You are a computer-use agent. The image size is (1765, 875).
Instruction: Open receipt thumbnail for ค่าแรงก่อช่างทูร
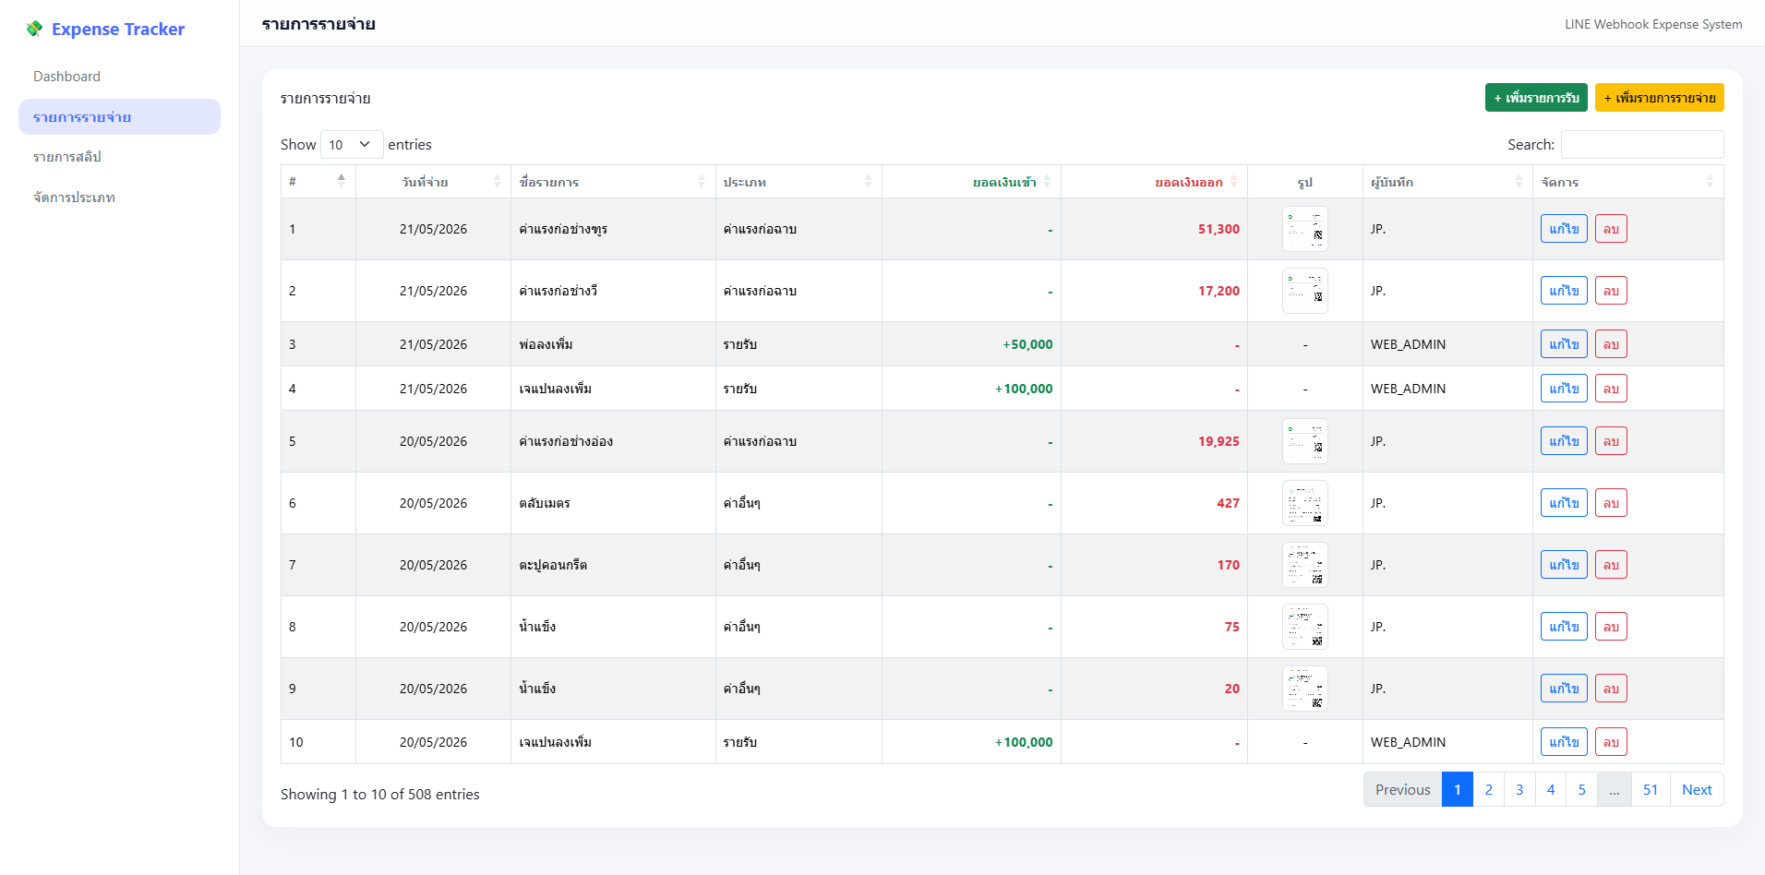[x=1304, y=229]
